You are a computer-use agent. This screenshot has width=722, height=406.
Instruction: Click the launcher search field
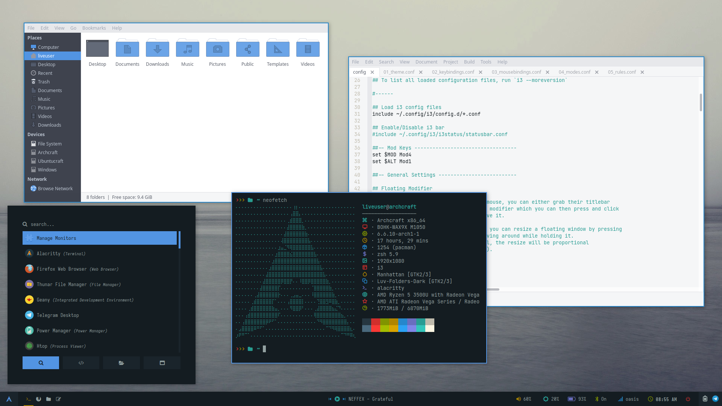pos(102,224)
